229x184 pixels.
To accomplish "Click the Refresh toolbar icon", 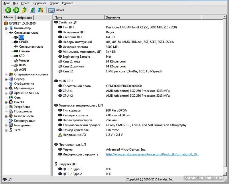I will click(x=33, y=10).
